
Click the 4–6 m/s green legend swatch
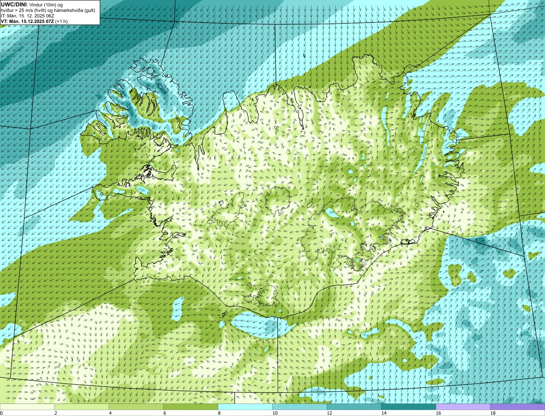[x=136, y=407]
